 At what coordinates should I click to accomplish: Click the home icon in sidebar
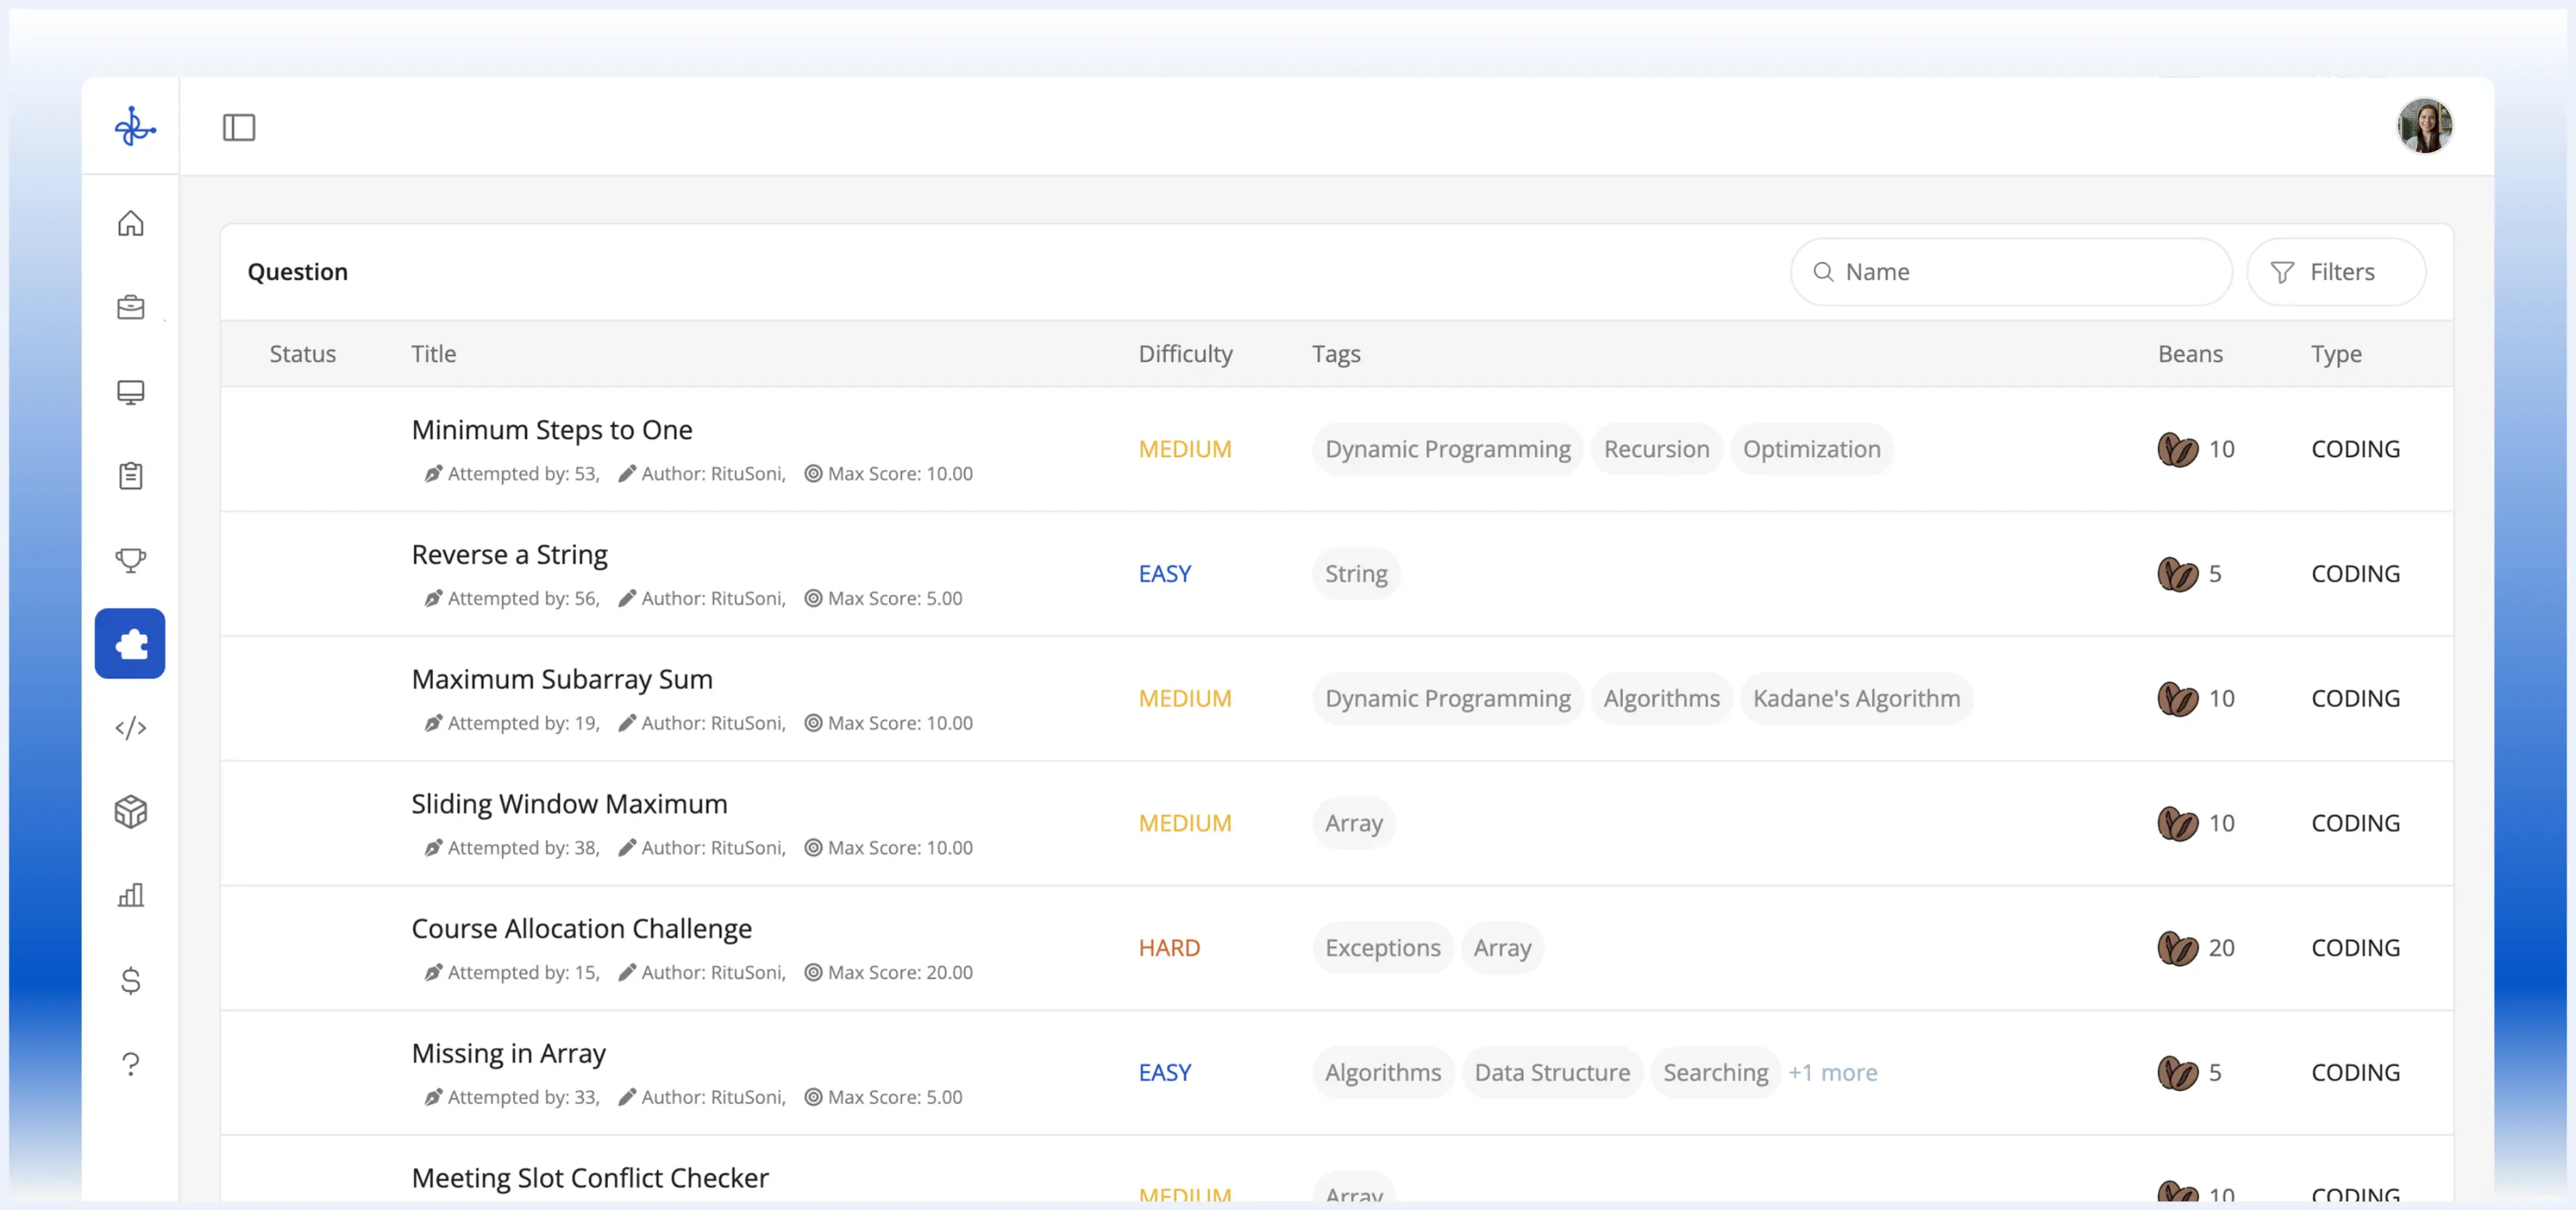click(131, 223)
